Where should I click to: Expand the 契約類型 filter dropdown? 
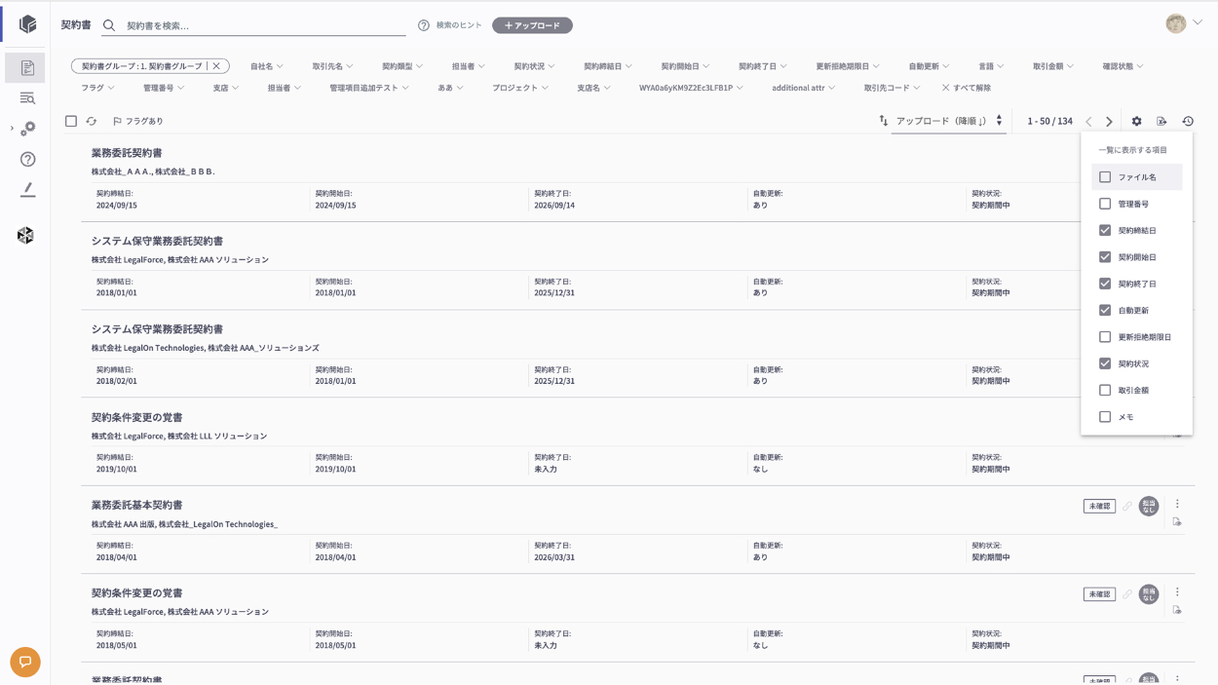[401, 66]
